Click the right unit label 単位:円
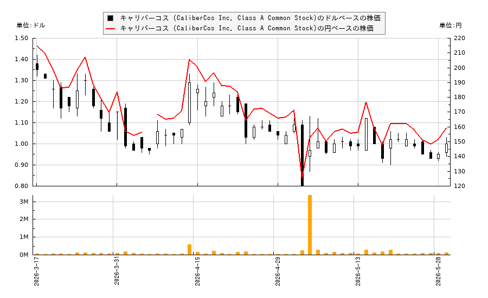The height and width of the screenshot is (298, 488). point(451,25)
